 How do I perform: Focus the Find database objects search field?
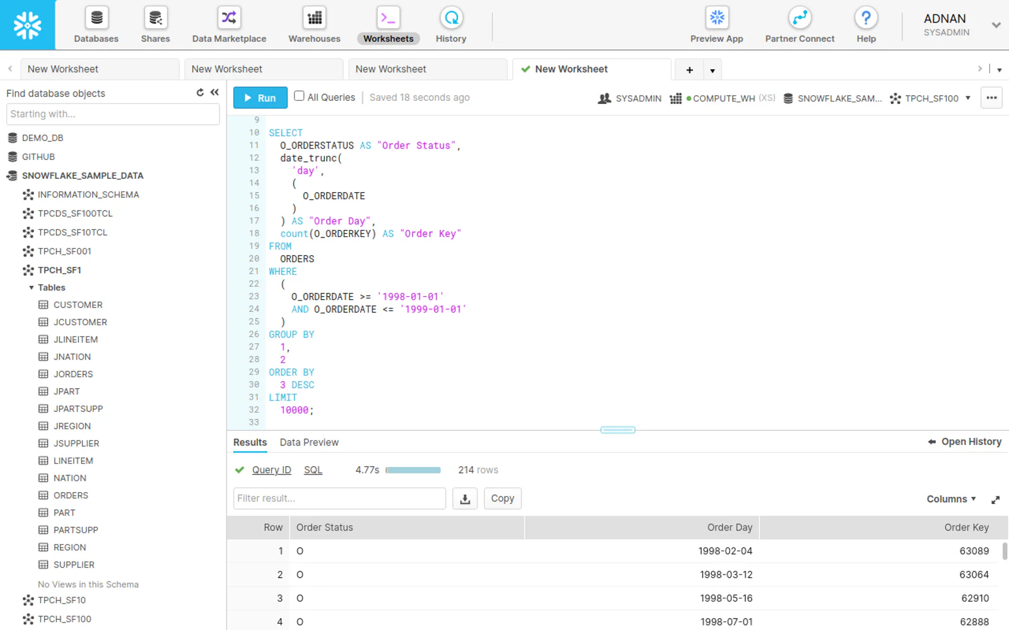click(113, 114)
